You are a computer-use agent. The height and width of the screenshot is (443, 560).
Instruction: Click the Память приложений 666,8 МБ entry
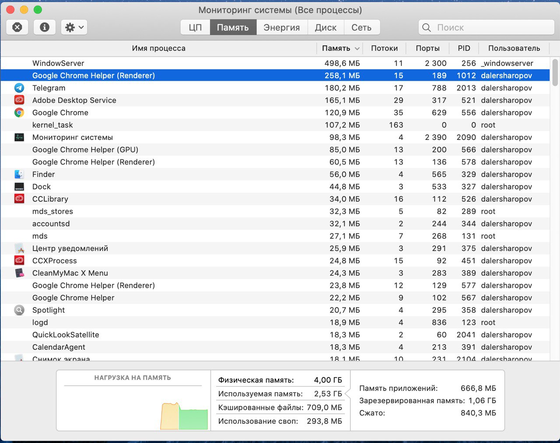pyautogui.click(x=427, y=388)
